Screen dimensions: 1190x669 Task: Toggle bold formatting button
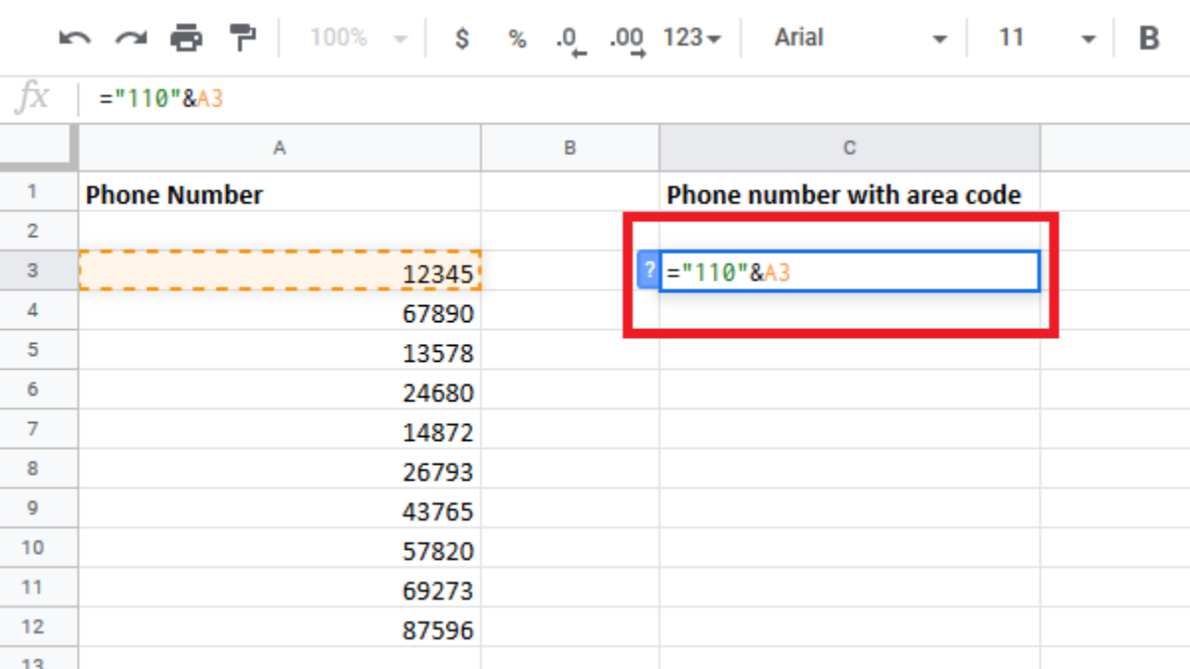point(1148,39)
